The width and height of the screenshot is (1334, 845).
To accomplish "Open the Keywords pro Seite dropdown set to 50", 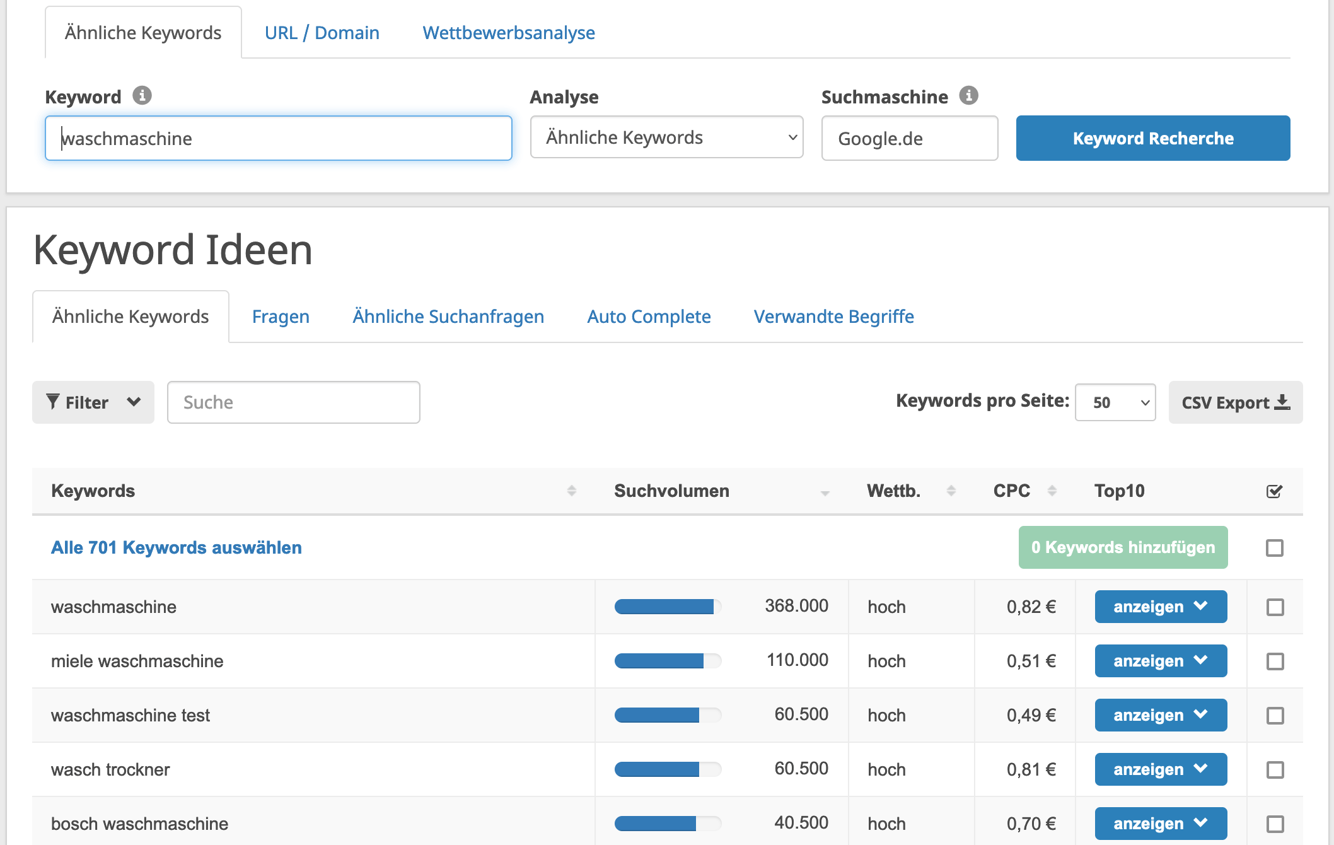I will [1115, 402].
